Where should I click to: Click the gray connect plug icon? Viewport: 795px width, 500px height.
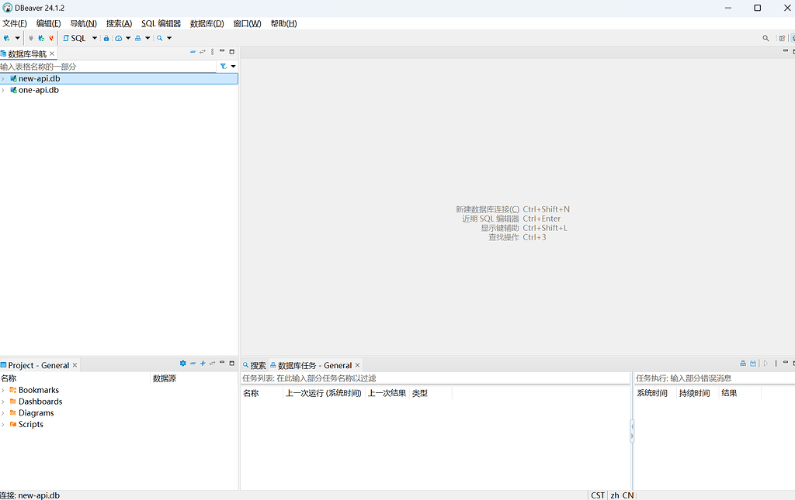31,38
